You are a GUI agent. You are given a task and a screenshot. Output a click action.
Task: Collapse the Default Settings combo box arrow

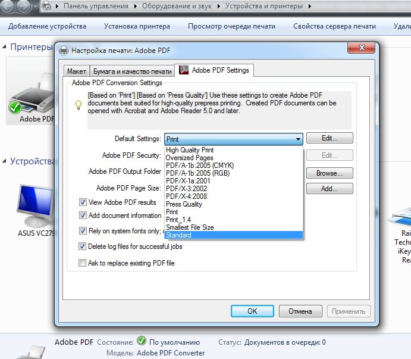(x=298, y=139)
